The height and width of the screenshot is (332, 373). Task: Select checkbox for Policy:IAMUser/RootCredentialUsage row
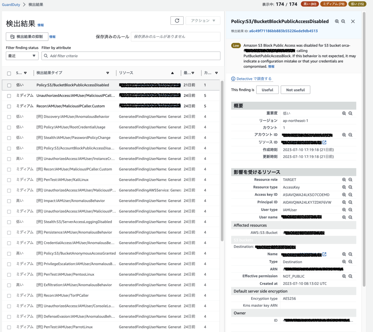point(9,127)
